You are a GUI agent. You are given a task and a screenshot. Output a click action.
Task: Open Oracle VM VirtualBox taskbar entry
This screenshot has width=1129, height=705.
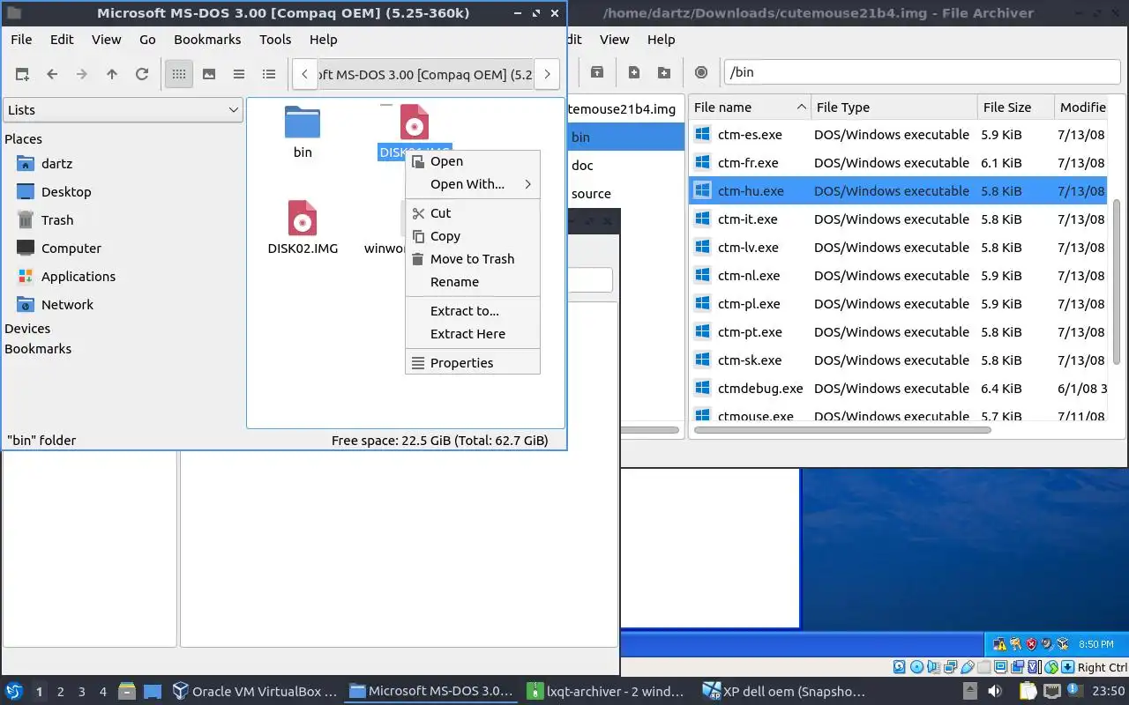(x=256, y=692)
